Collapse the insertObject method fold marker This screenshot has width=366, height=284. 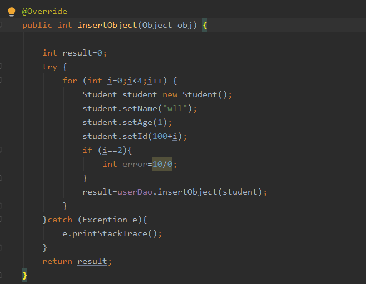(x=1, y=24)
